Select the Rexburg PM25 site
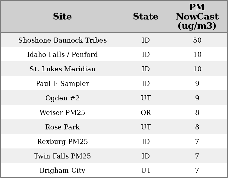This screenshot has width=228, height=178. click(x=62, y=142)
